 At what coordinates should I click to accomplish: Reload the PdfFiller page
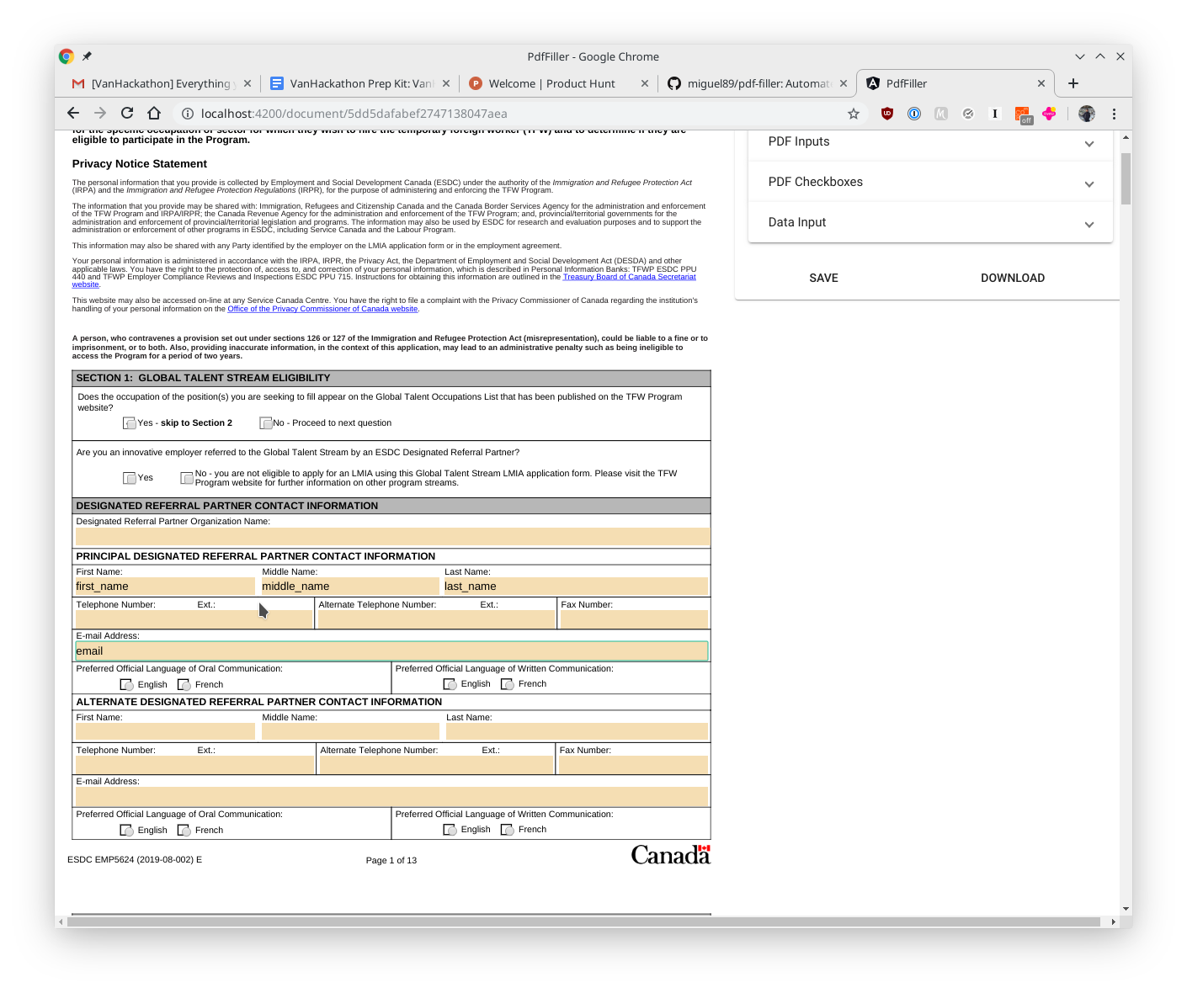127,114
